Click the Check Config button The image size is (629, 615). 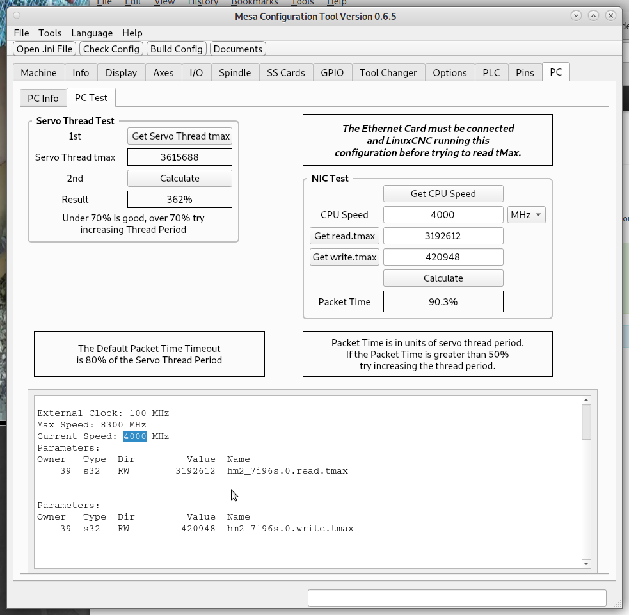coord(111,49)
